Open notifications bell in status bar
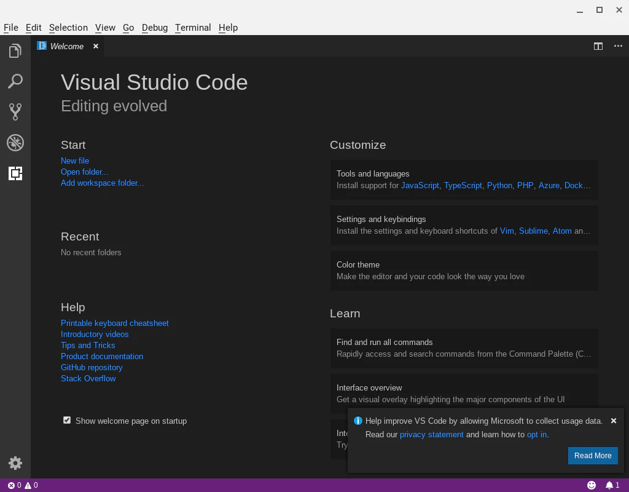629x492 pixels. (612, 485)
